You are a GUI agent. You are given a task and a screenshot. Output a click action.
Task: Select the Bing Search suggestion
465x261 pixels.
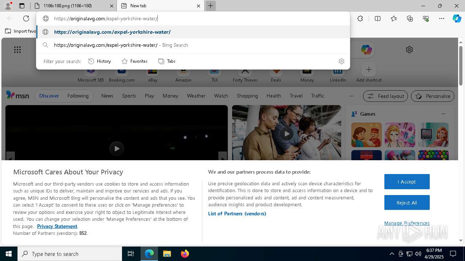193,45
